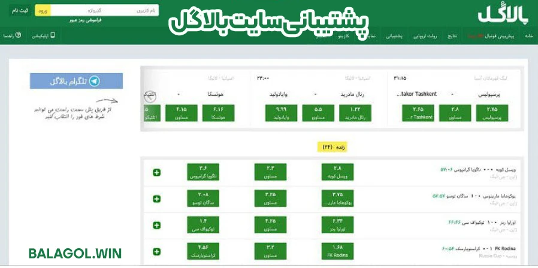The height and width of the screenshot is (268, 538).
Task: Click the پرسپولیس team name in featured card
Action: coord(489,95)
